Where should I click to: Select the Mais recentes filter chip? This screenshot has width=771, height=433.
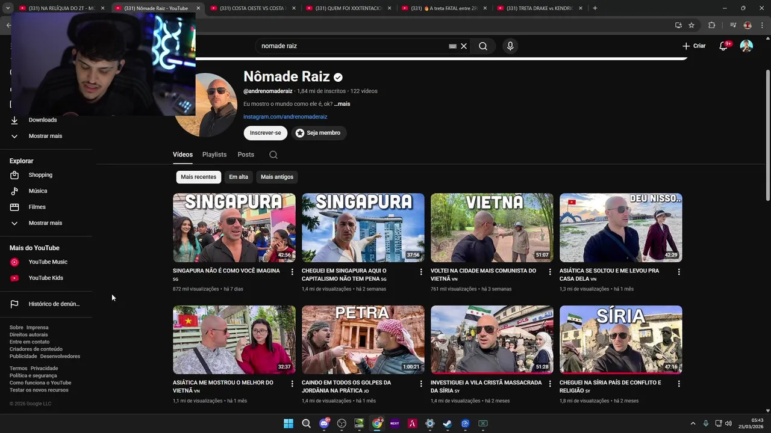[x=198, y=177]
